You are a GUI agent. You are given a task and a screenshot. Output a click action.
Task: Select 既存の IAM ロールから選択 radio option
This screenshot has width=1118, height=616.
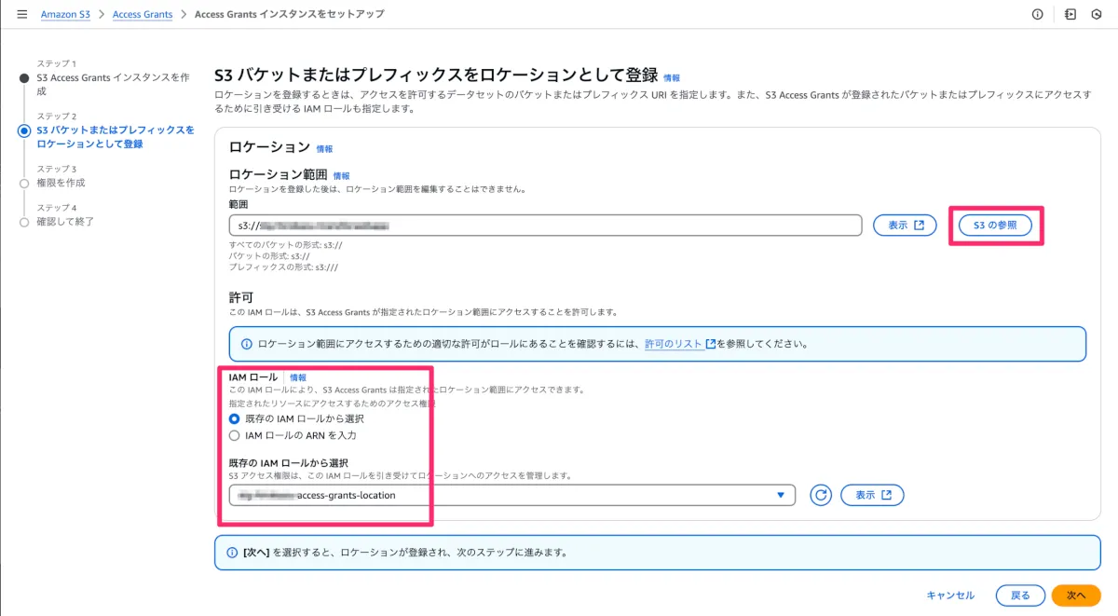[x=234, y=418]
